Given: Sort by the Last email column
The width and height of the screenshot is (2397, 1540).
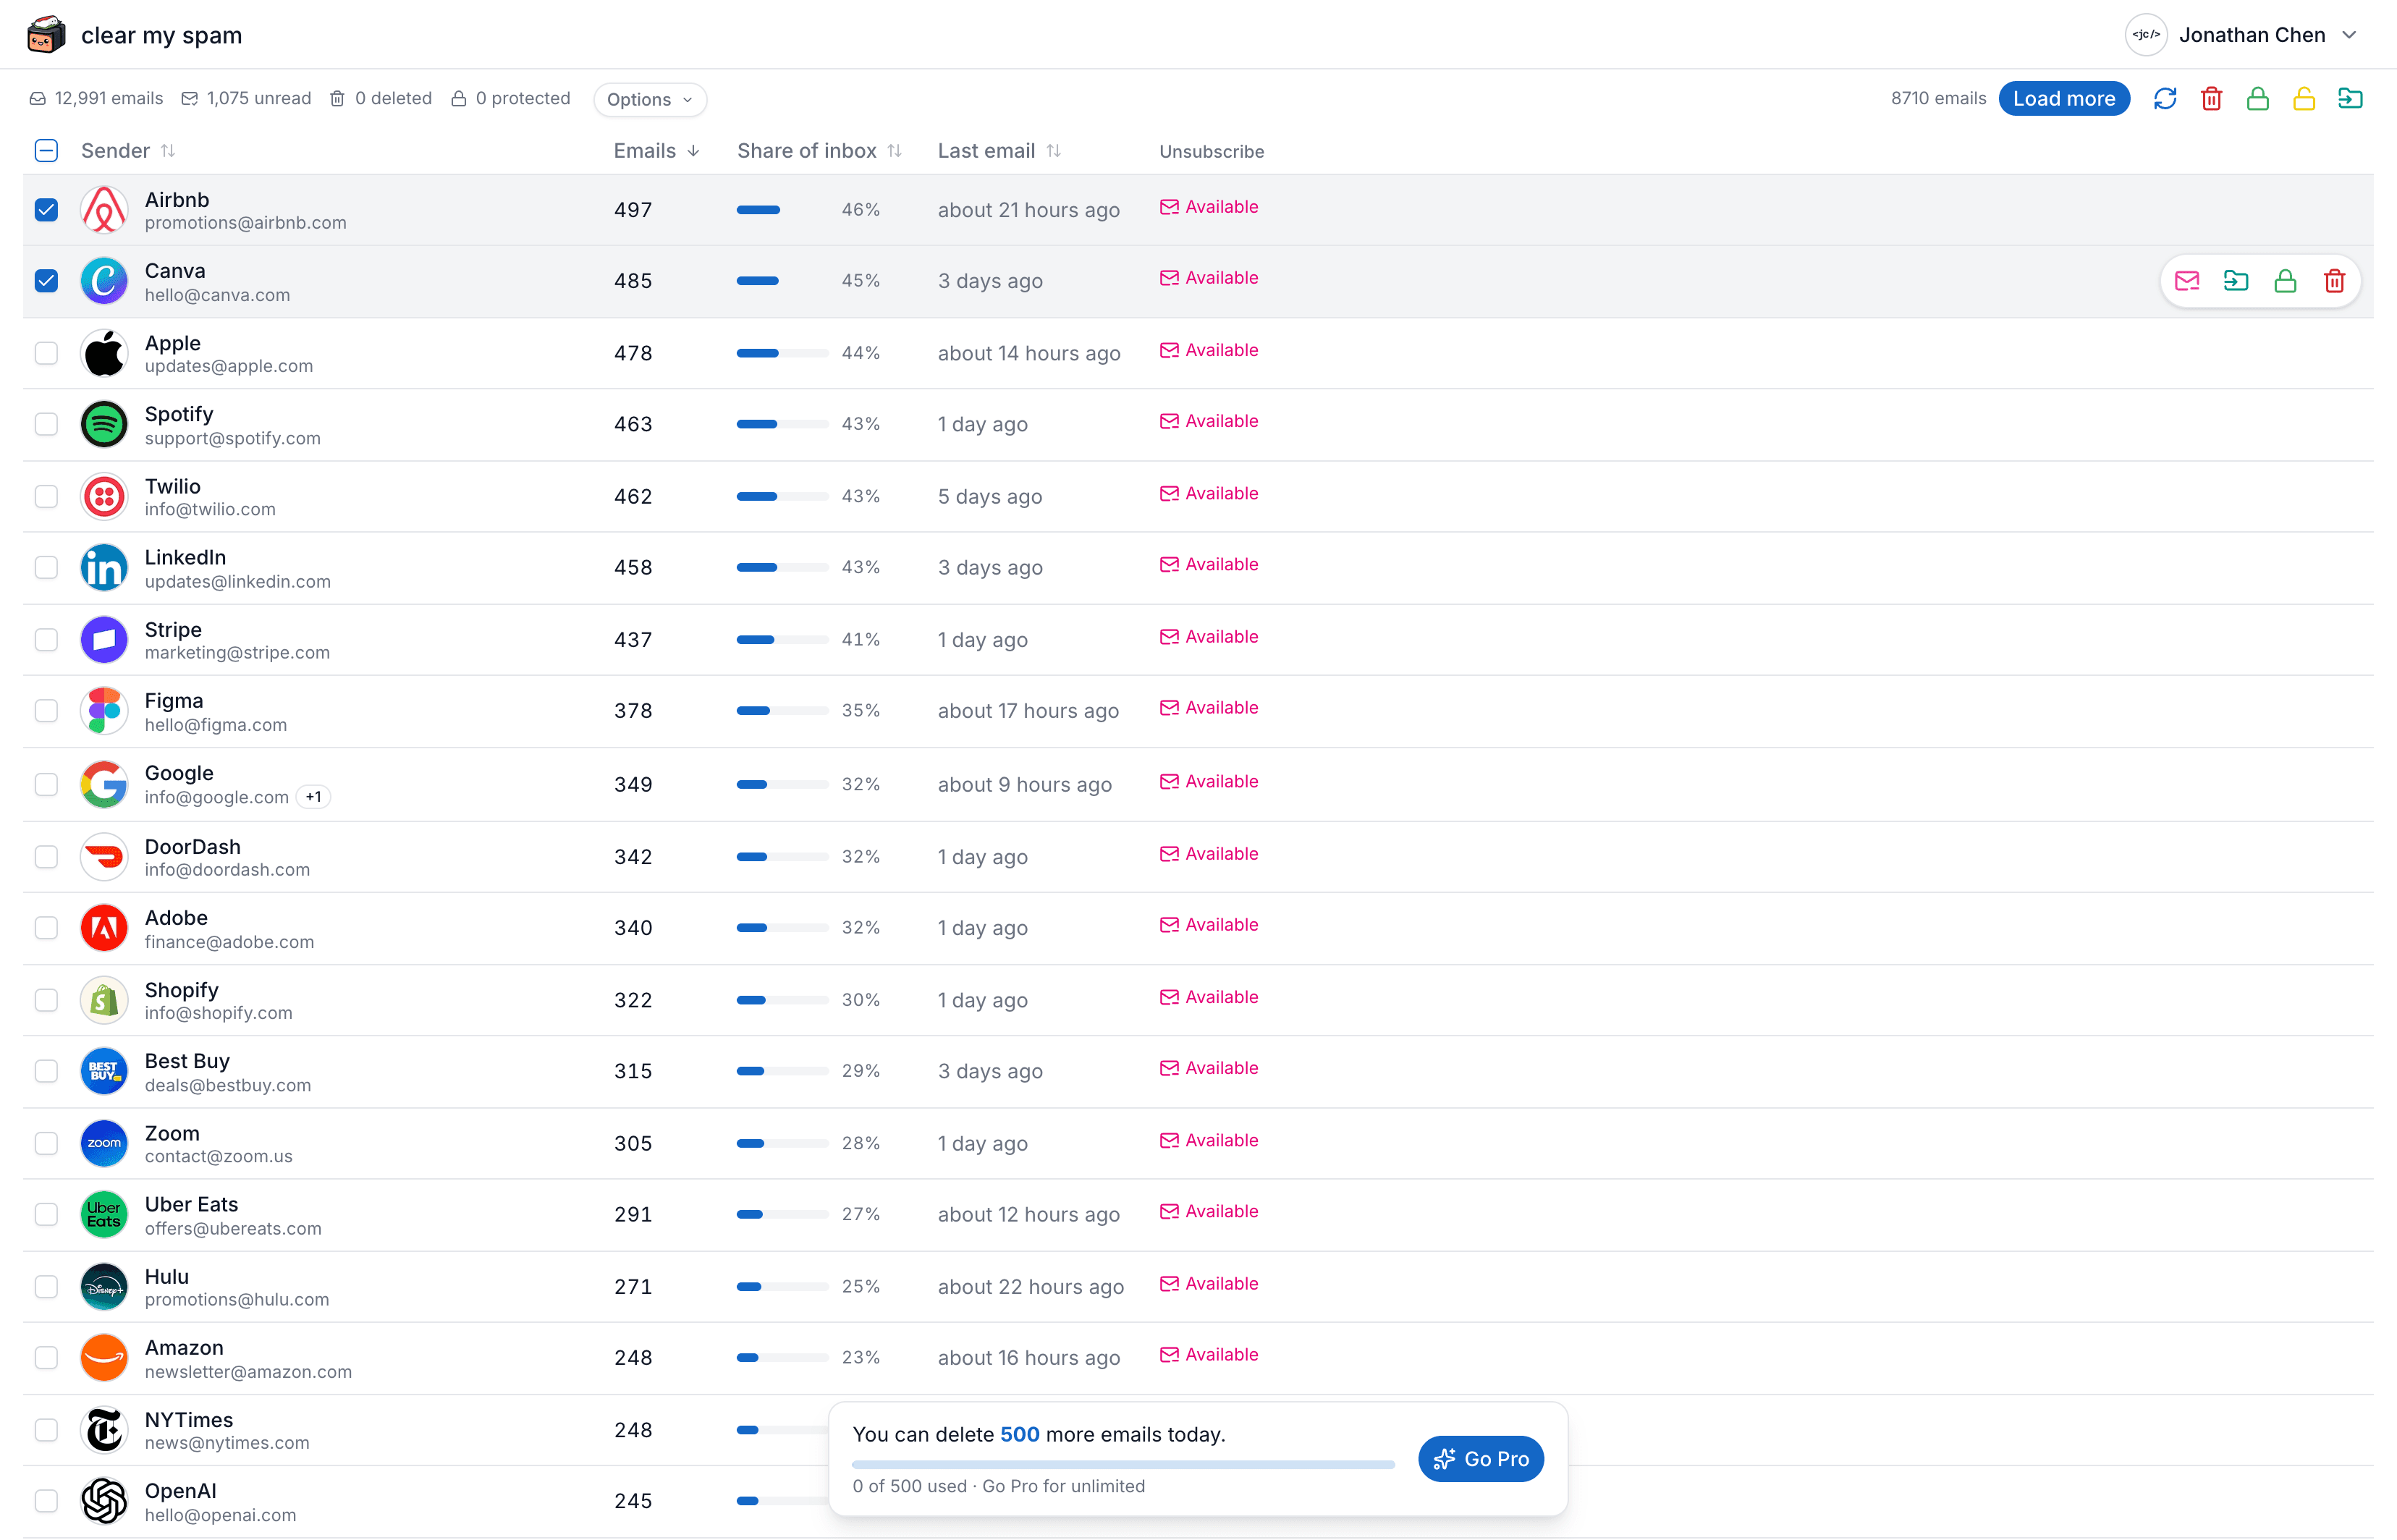Looking at the screenshot, I should 999,151.
